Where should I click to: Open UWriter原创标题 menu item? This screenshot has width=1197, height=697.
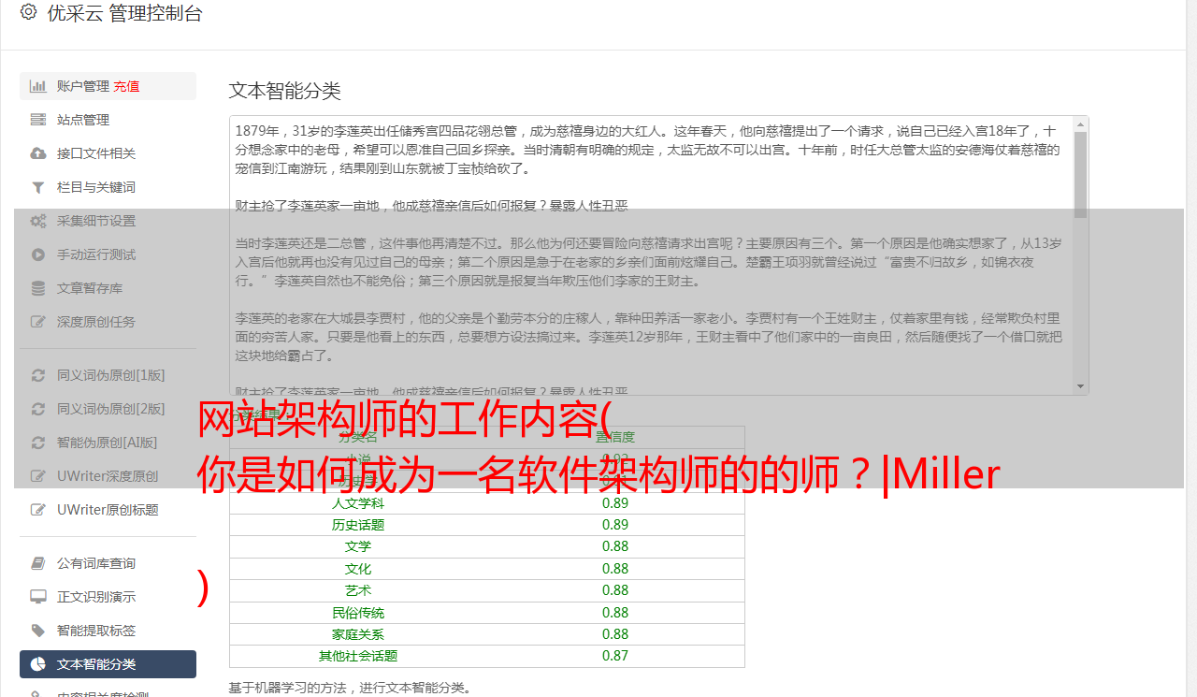click(108, 510)
